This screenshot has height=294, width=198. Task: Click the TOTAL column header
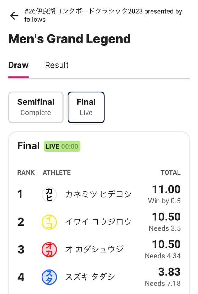170,172
